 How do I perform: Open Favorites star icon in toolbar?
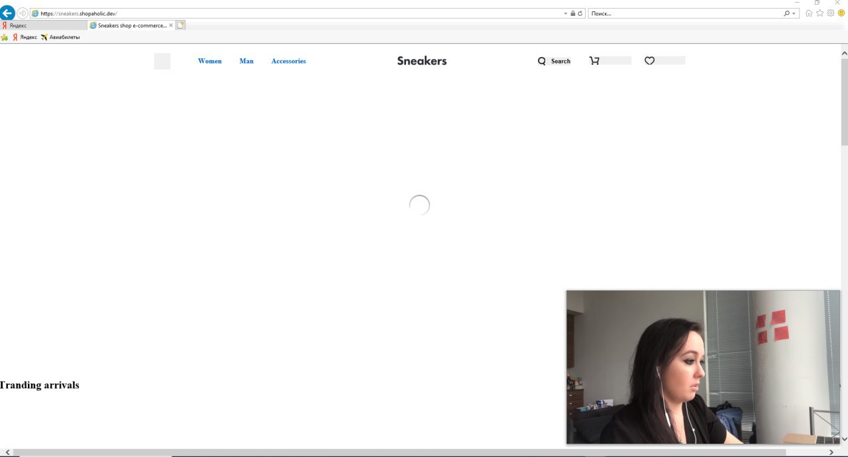pos(820,13)
